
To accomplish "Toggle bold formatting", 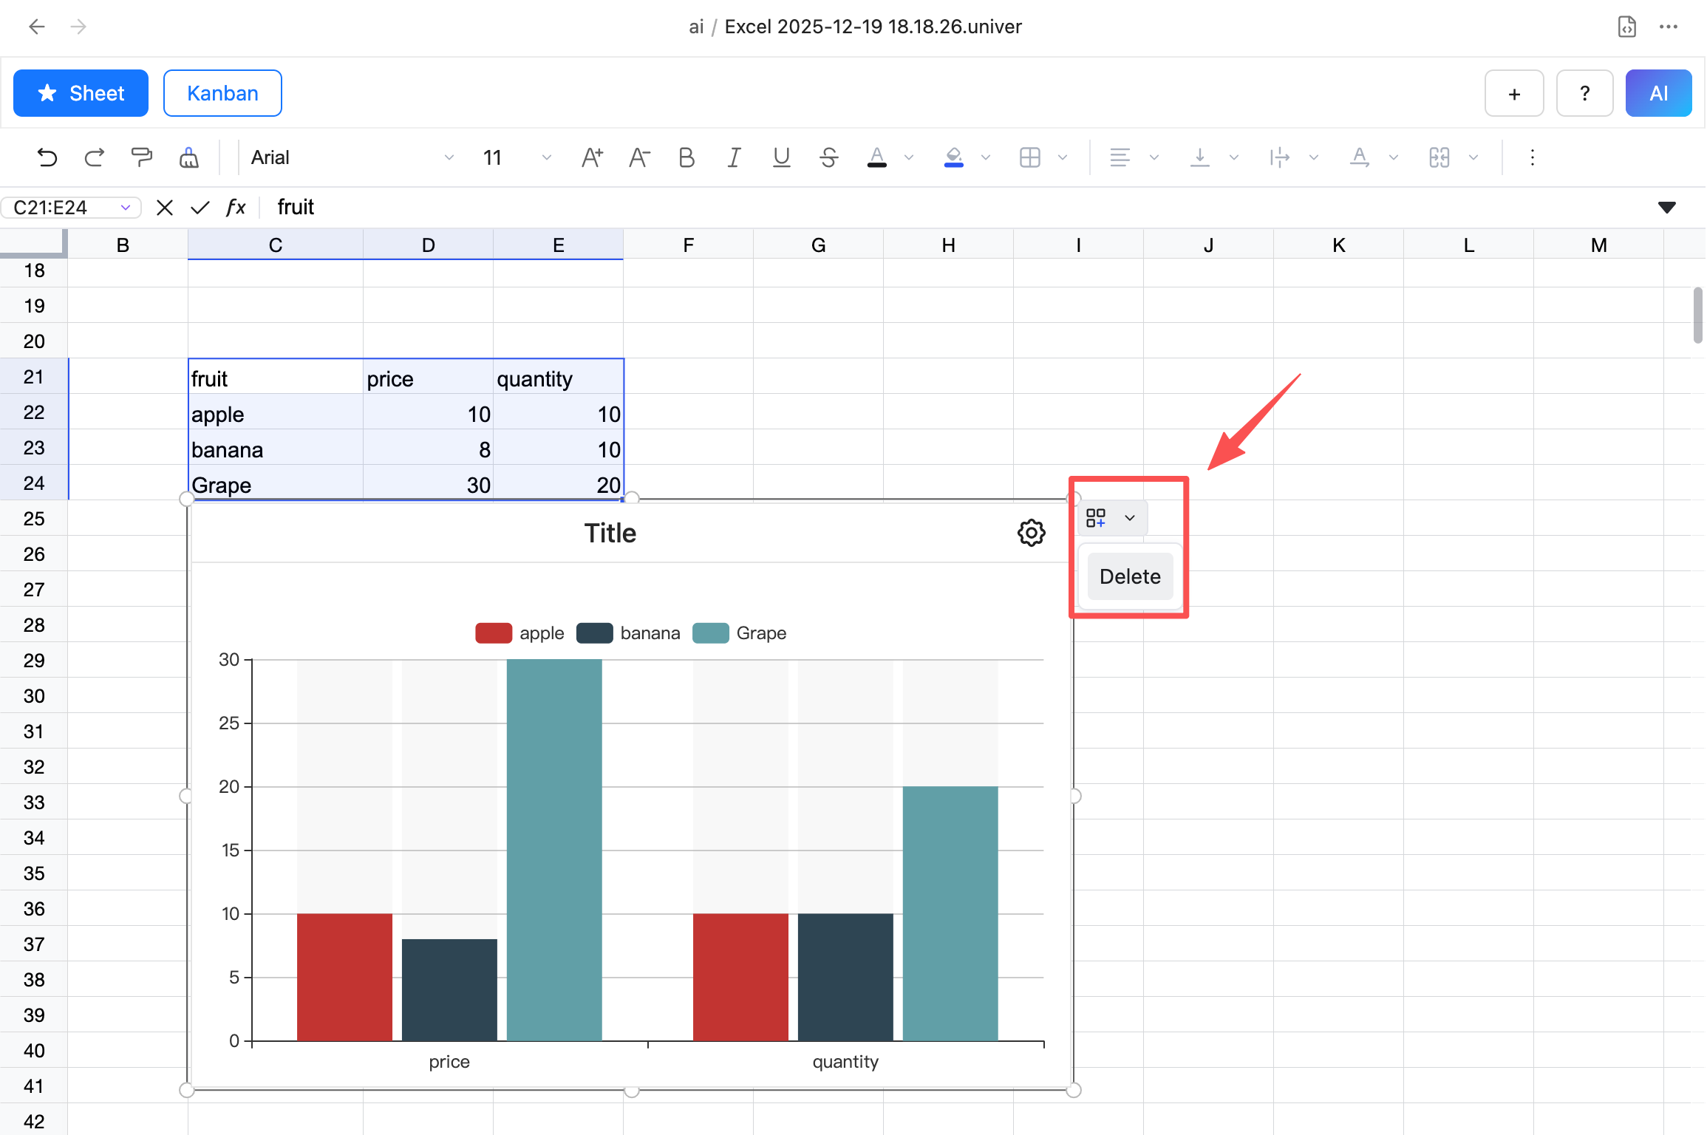I will pyautogui.click(x=686, y=157).
